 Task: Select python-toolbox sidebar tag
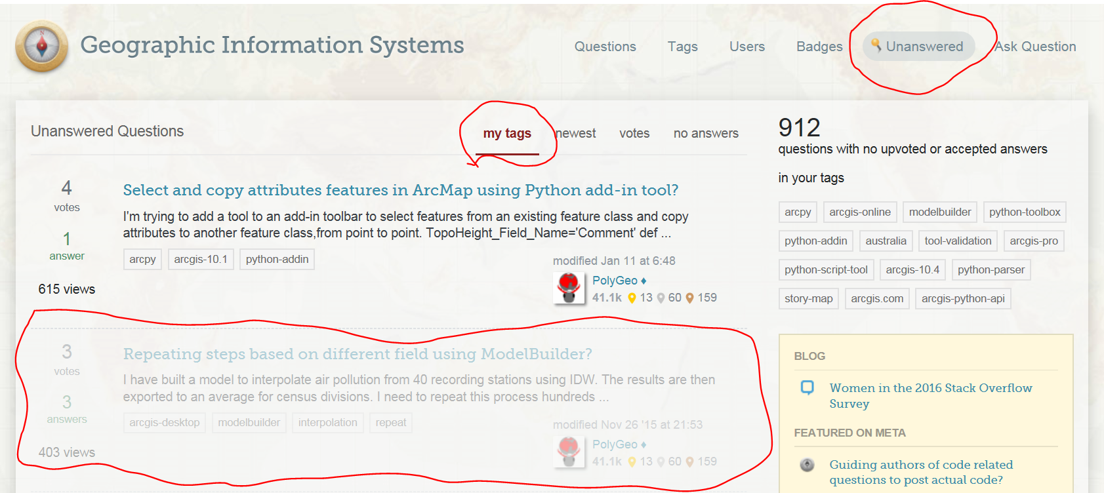coord(1025,212)
